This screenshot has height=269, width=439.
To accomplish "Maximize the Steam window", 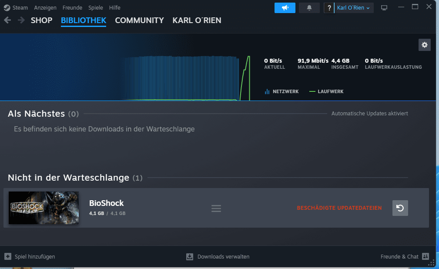I will click(415, 7).
